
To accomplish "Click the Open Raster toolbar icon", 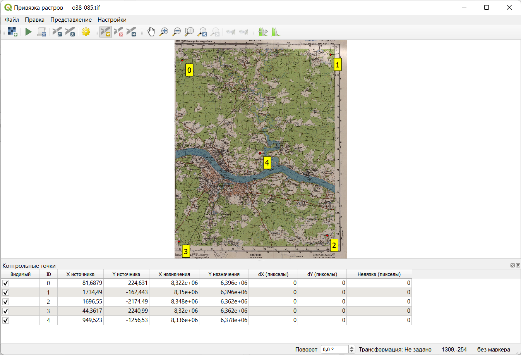I will pos(12,32).
